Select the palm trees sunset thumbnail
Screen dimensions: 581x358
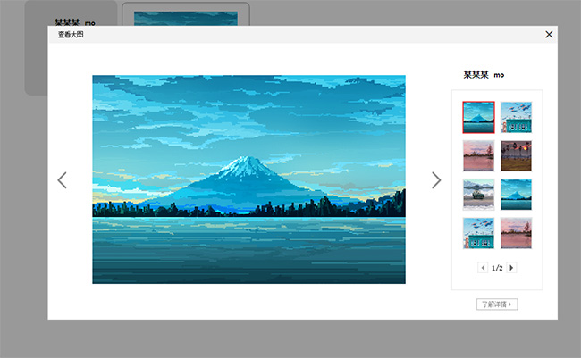pos(516,156)
